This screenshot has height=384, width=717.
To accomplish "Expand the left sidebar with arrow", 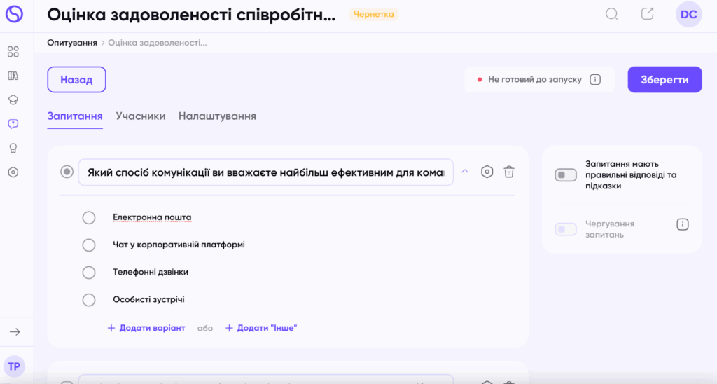I will point(14,332).
